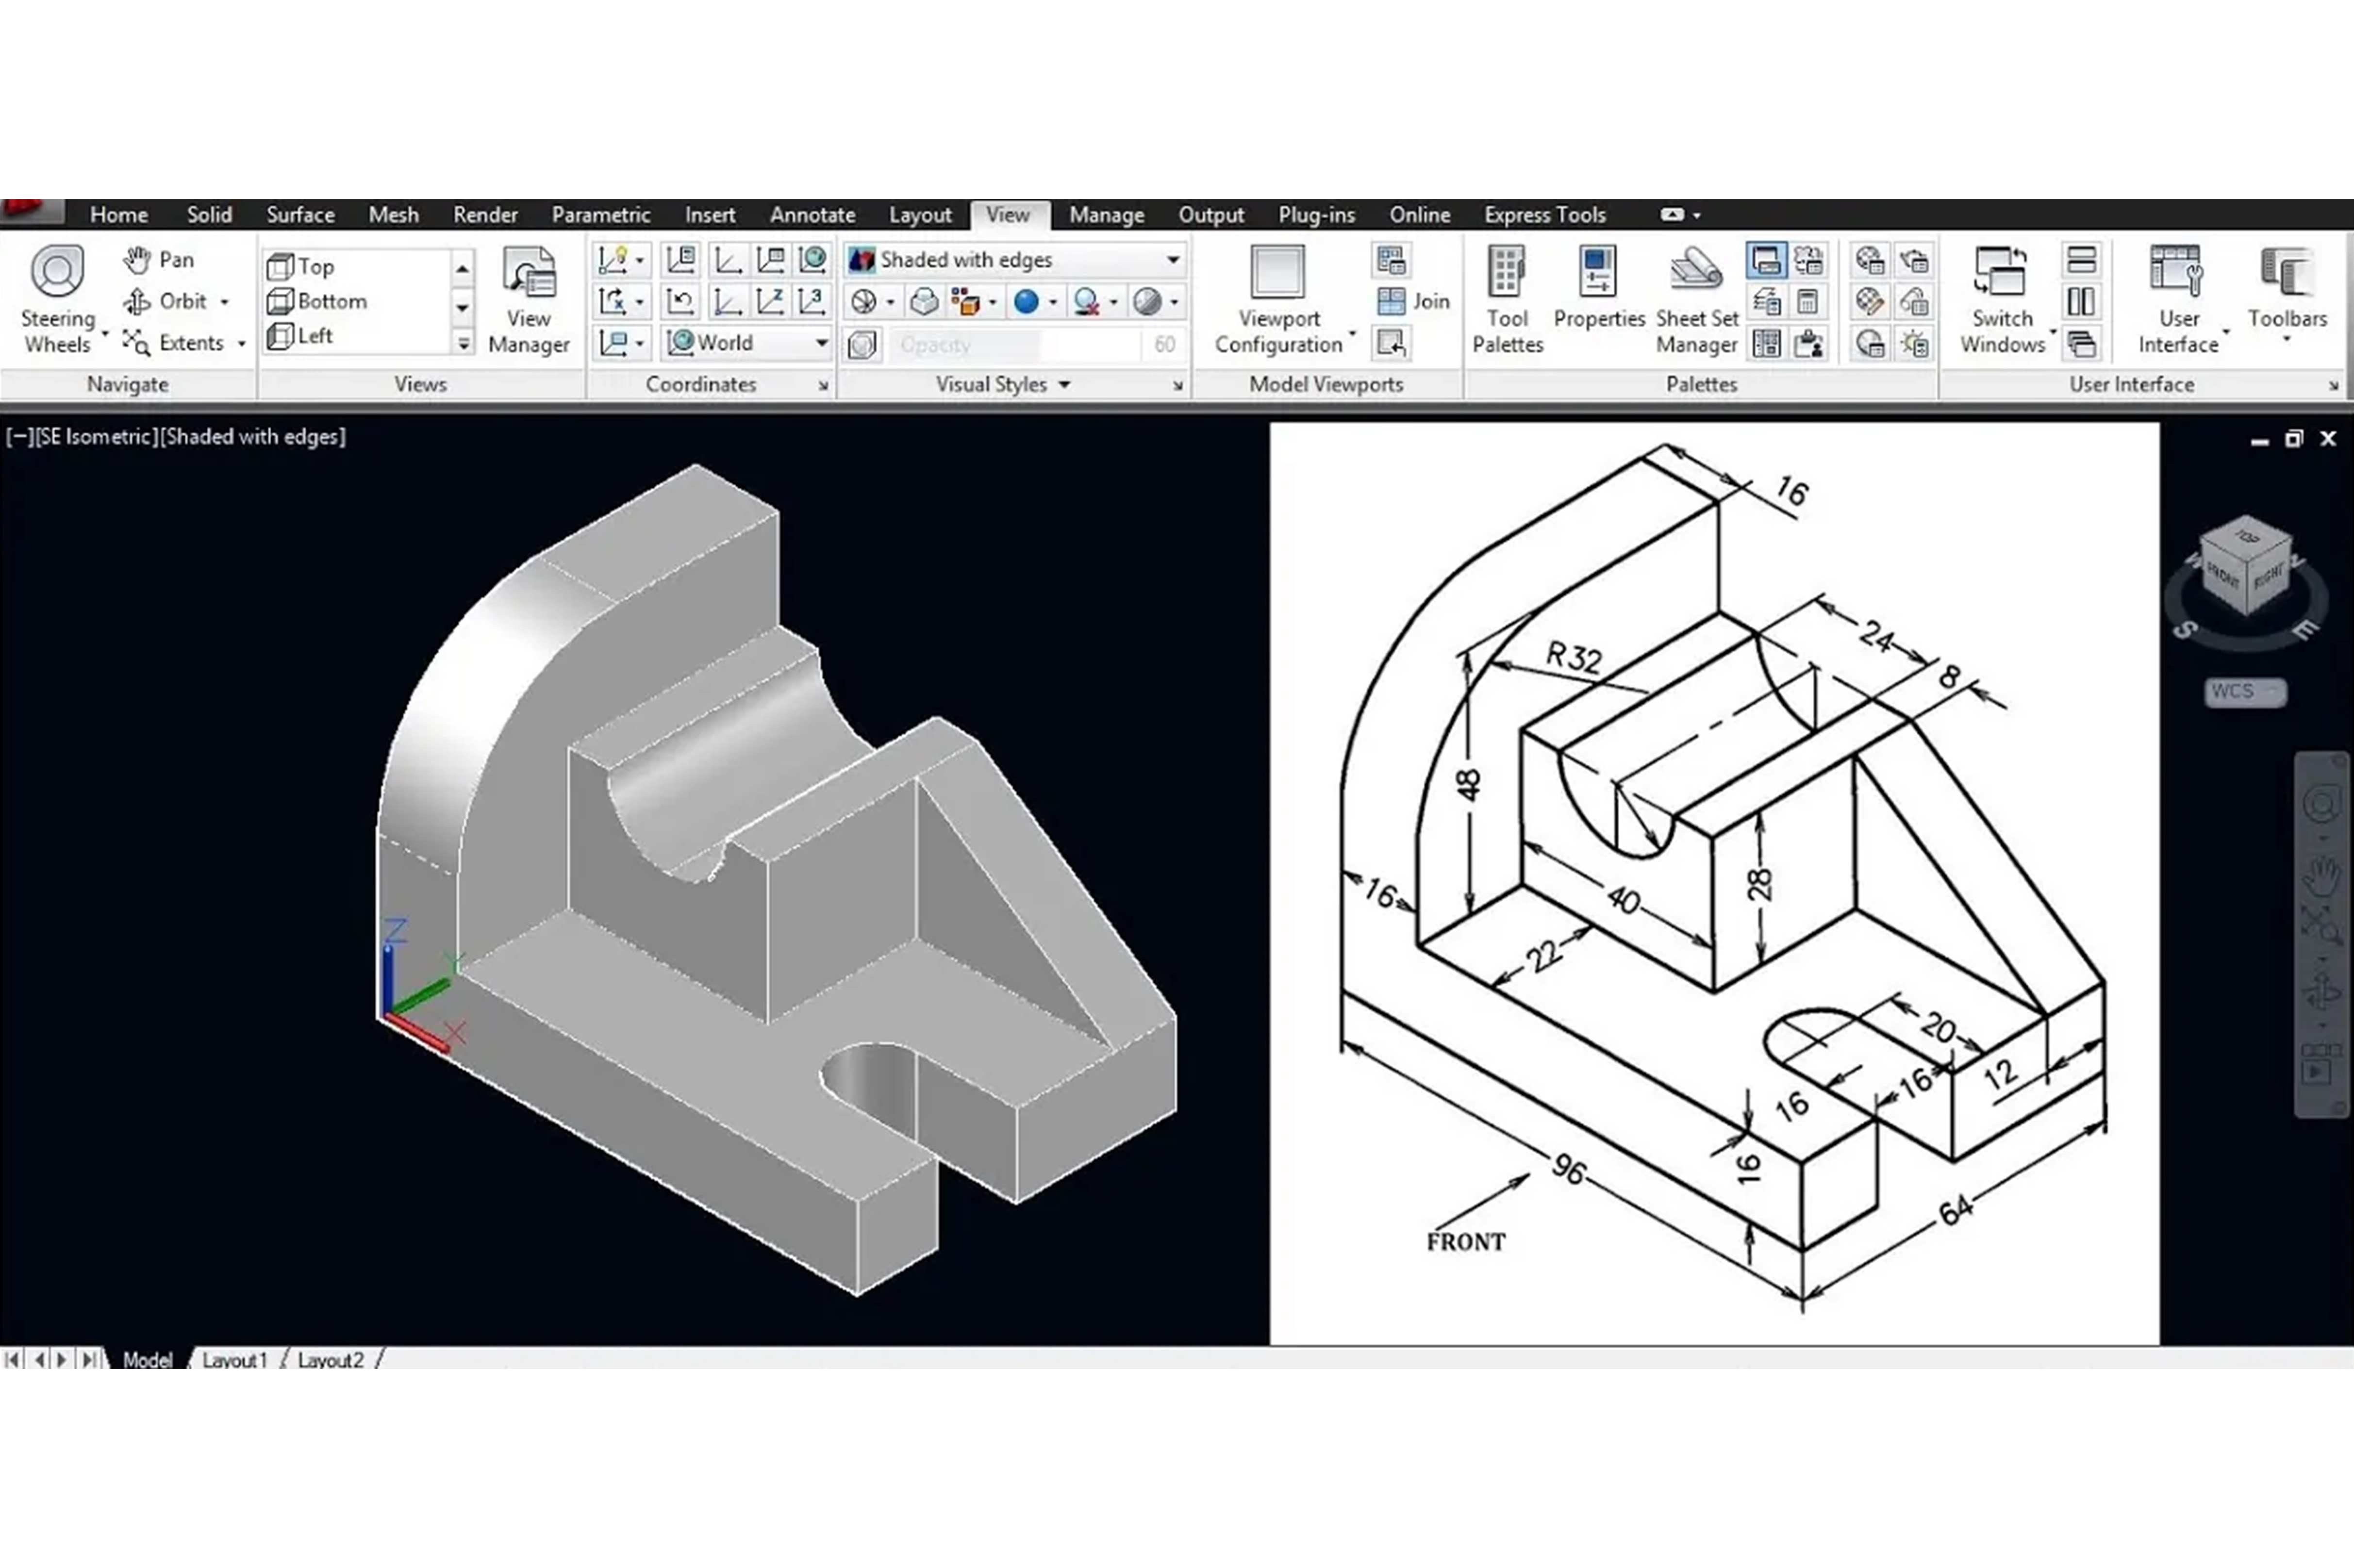Image resolution: width=2354 pixels, height=1568 pixels.
Task: Click the TOP face of ViewCube
Action: click(x=2247, y=537)
